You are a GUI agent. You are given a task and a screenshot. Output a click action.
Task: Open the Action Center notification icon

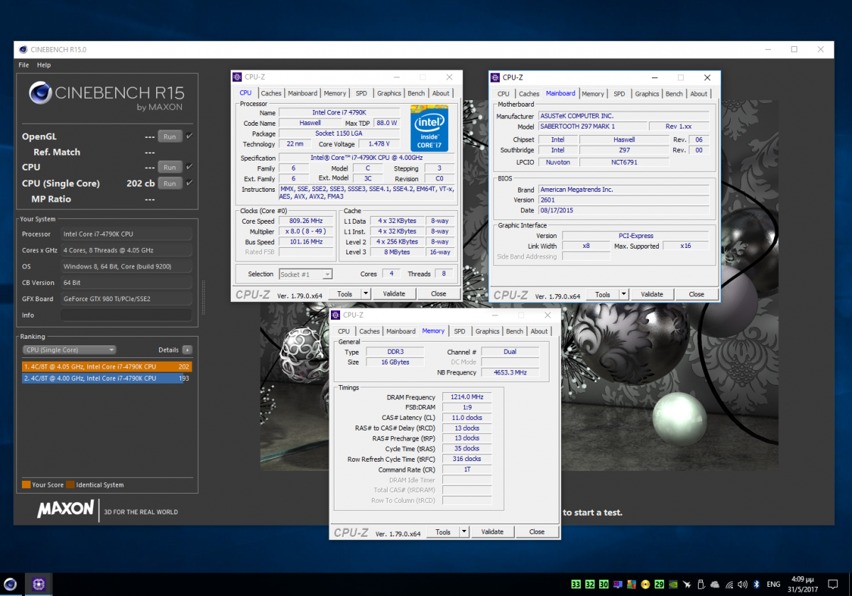(x=833, y=584)
